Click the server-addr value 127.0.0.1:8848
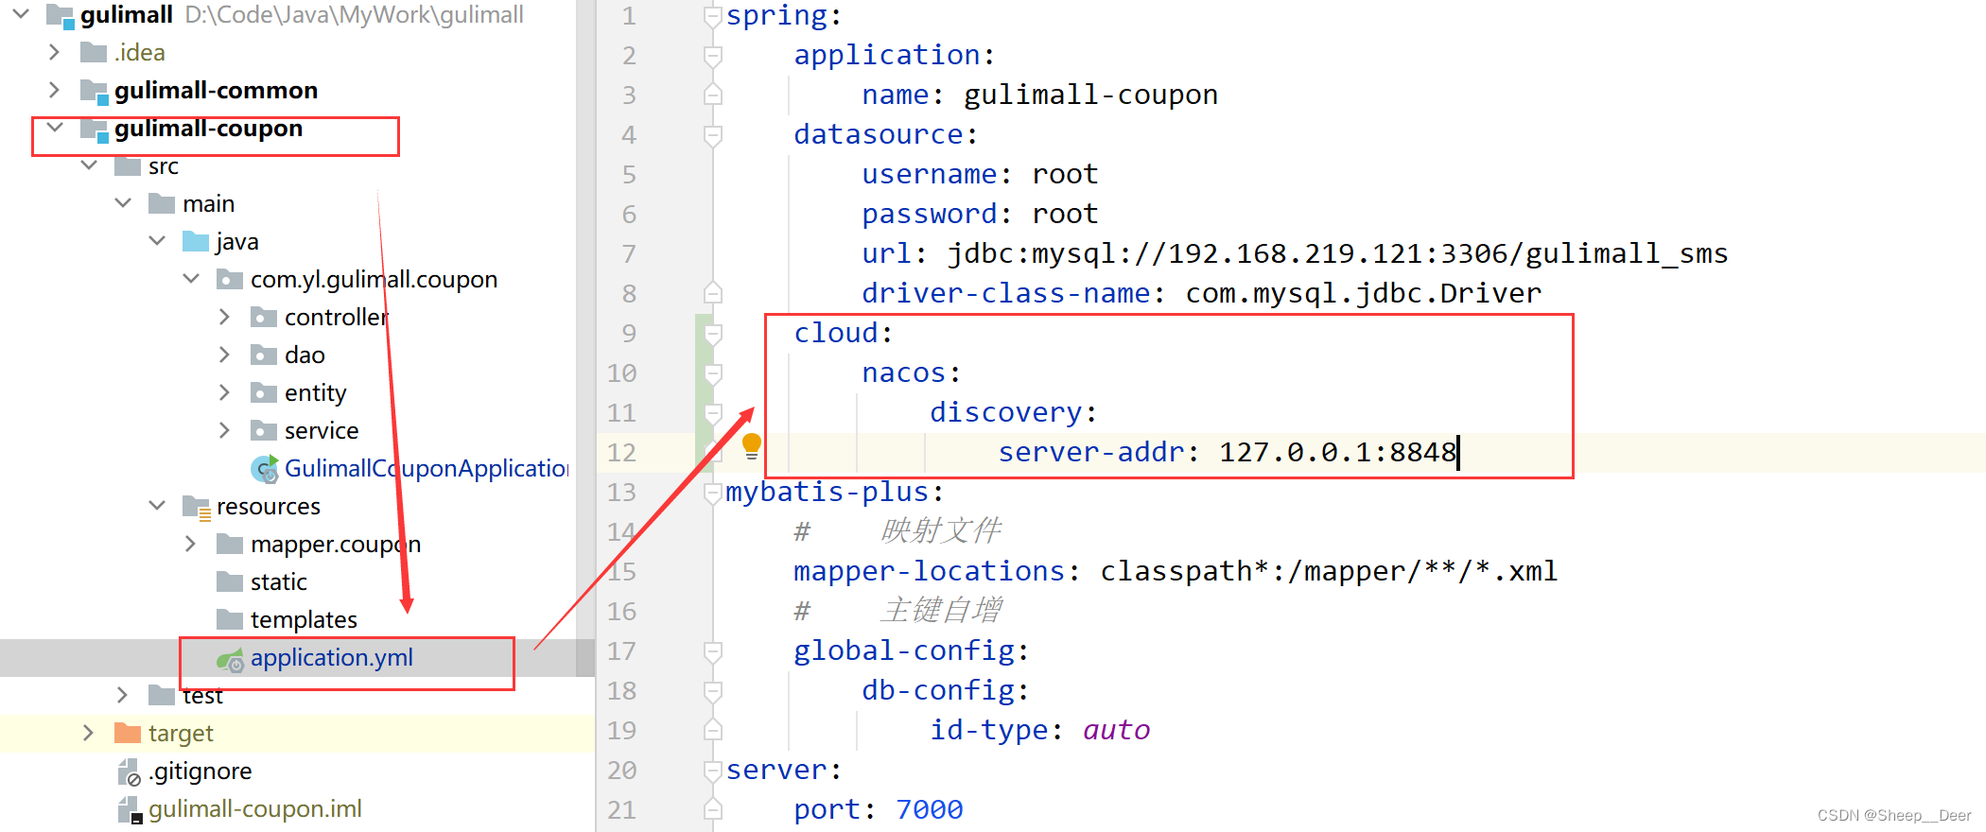This screenshot has height=832, width=1986. tap(1337, 452)
